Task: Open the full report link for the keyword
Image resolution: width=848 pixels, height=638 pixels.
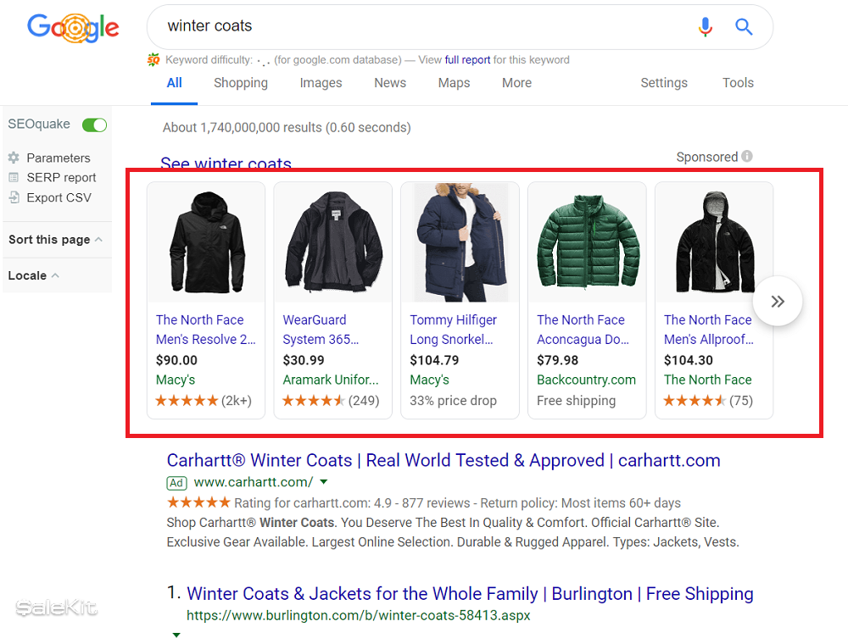Action: tap(468, 60)
